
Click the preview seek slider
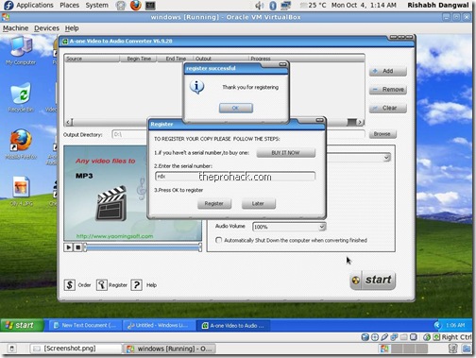pos(143,247)
